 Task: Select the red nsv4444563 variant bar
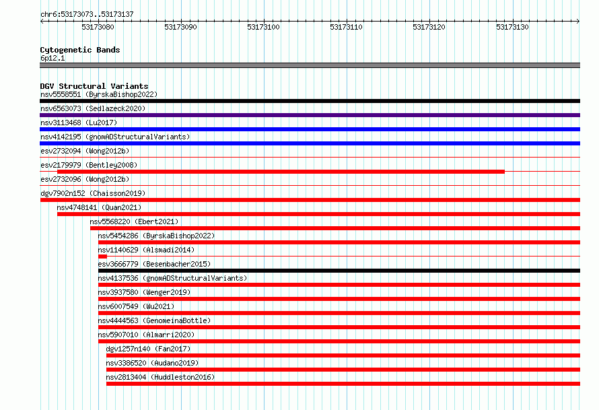click(339, 327)
